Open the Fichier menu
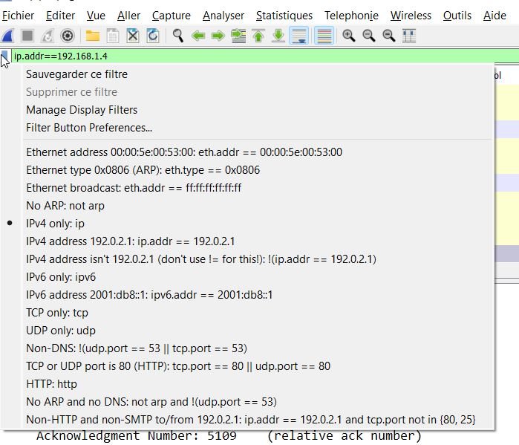This screenshot has width=519, height=445. 19,16
